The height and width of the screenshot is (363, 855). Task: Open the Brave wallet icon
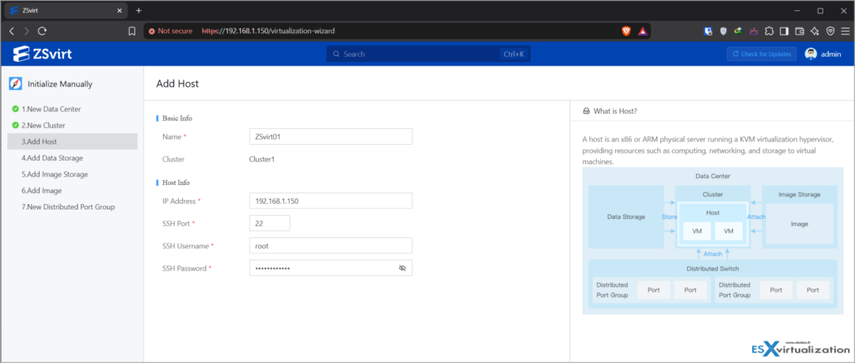click(800, 31)
